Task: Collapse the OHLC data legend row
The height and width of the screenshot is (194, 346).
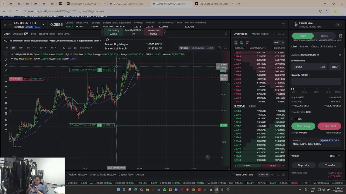Action: pyautogui.click(x=12, y=54)
